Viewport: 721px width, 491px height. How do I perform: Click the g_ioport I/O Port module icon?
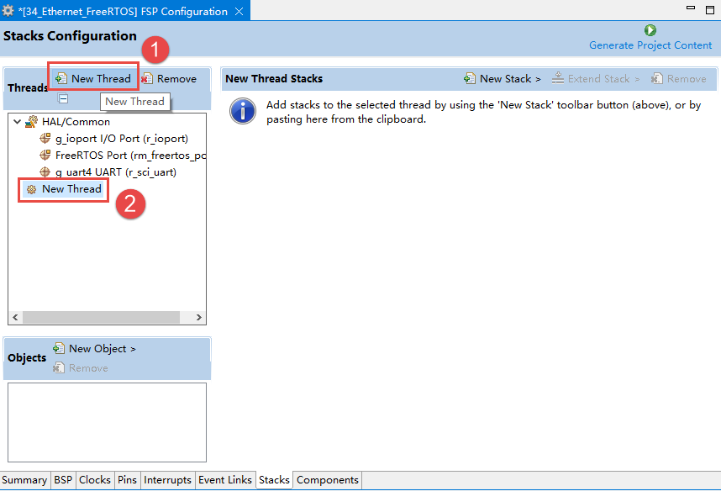pyautogui.click(x=45, y=138)
